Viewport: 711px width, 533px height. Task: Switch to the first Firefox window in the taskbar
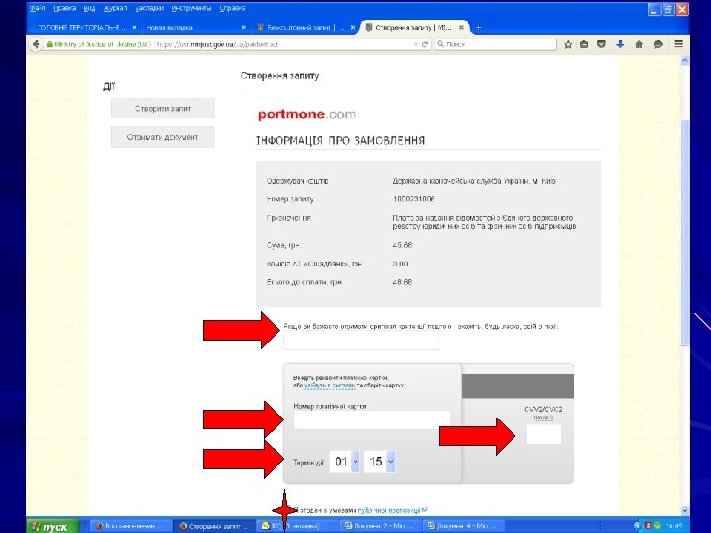pos(129,526)
